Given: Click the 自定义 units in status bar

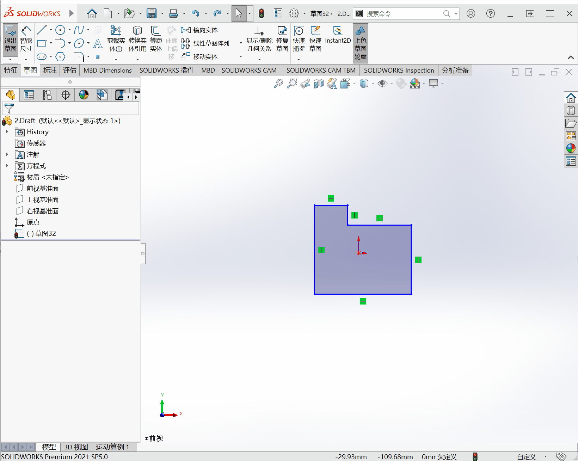Looking at the screenshot, I should [526, 457].
